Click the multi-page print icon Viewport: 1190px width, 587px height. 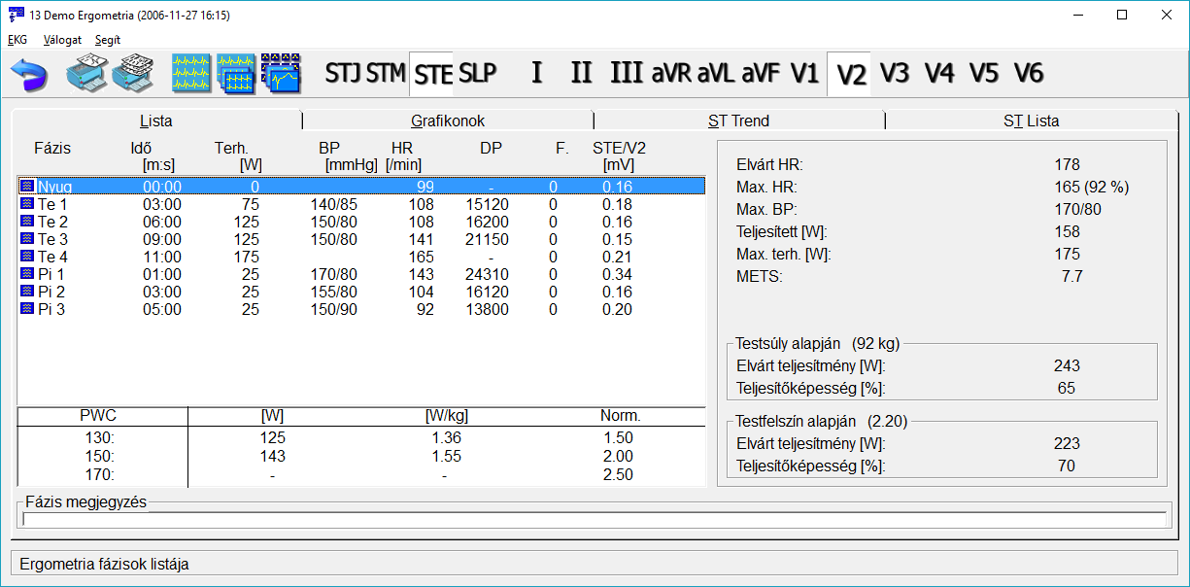(132, 74)
